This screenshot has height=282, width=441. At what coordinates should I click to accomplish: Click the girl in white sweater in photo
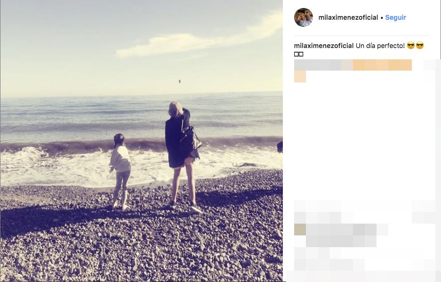120,171
